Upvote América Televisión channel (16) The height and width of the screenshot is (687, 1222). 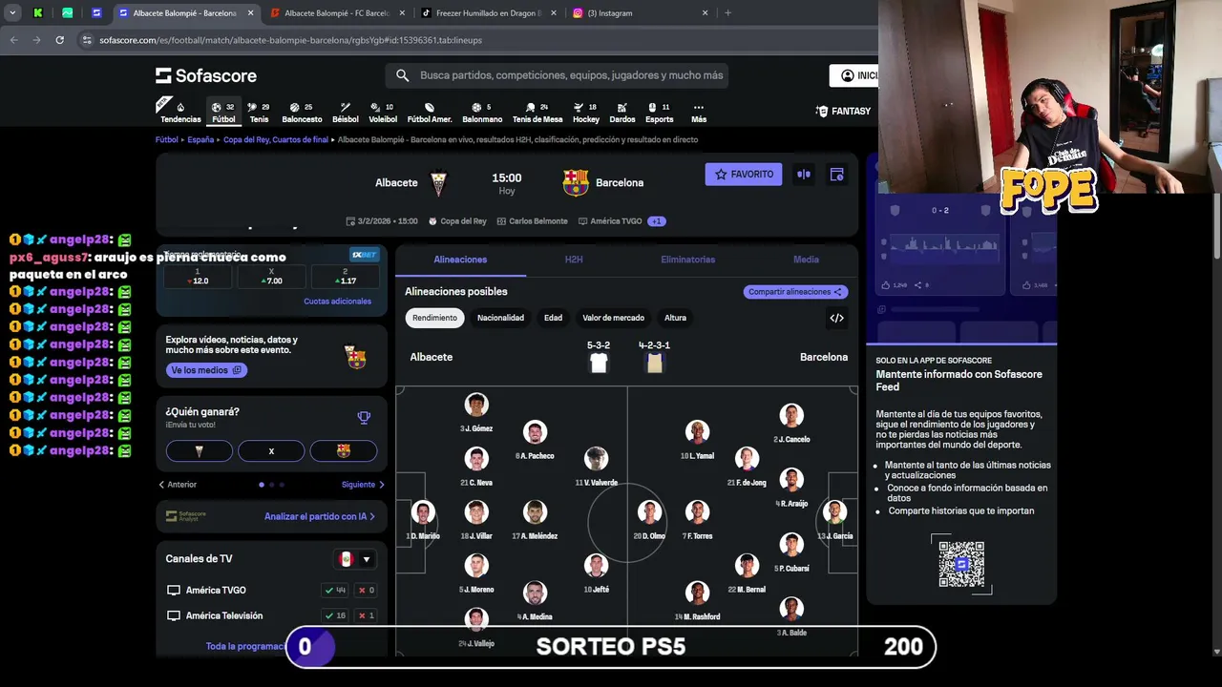335,616
